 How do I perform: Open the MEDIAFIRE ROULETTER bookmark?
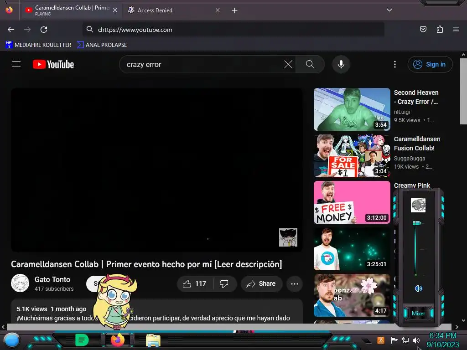(38, 45)
